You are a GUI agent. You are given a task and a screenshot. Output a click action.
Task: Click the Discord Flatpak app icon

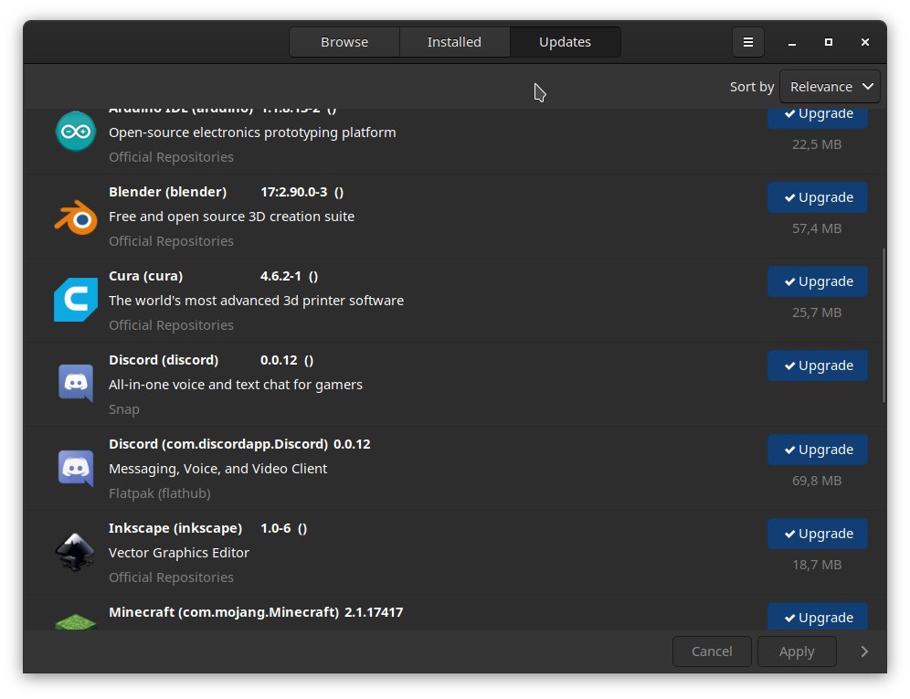point(76,468)
